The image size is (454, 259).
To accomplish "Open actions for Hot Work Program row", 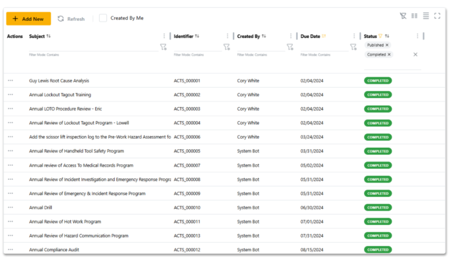I will click(x=10, y=222).
